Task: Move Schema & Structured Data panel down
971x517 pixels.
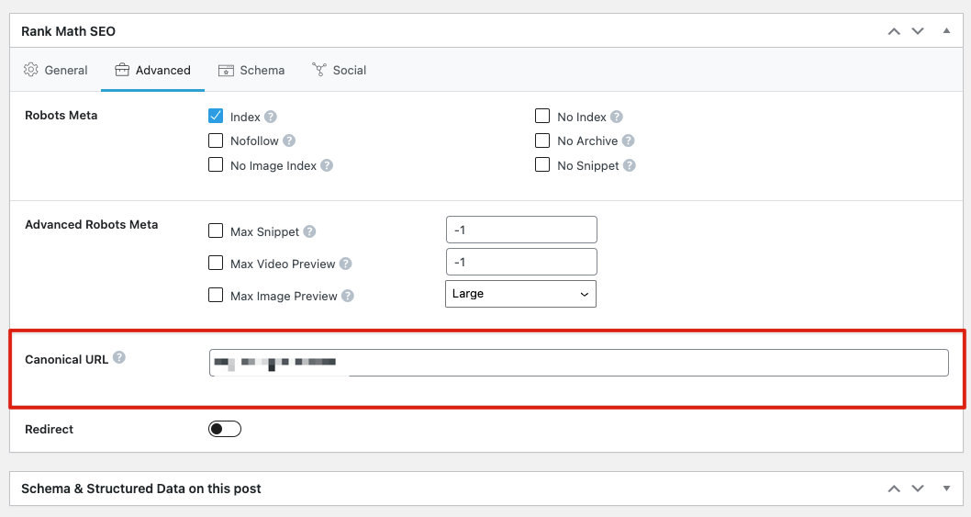Action: coord(918,489)
